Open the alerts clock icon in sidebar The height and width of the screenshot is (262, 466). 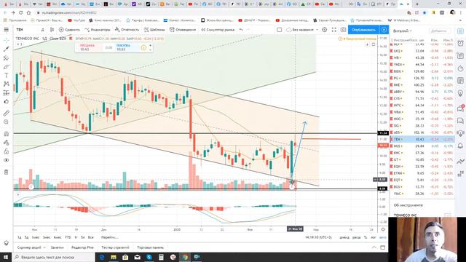pos(460,44)
